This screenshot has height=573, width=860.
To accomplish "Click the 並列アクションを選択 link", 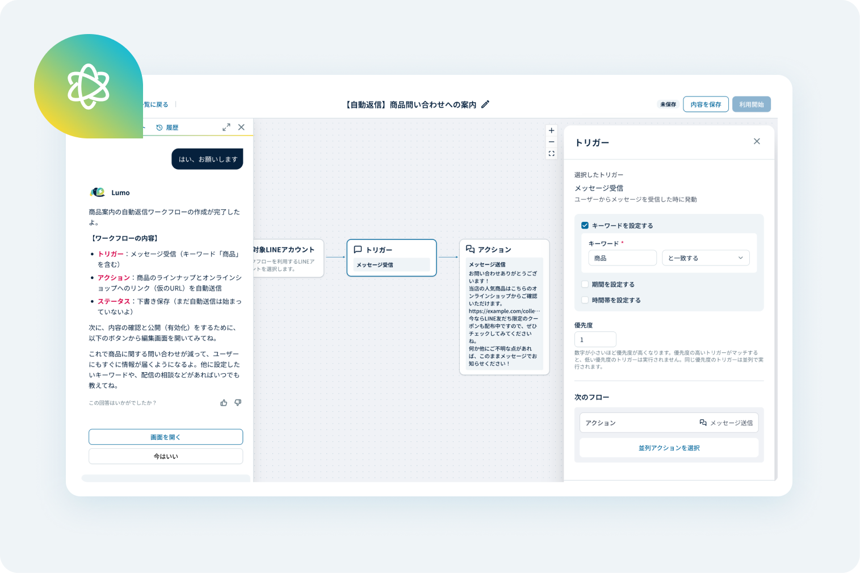I will (669, 448).
